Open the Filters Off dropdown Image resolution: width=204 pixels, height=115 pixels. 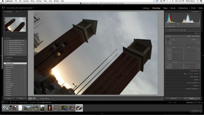193,103
